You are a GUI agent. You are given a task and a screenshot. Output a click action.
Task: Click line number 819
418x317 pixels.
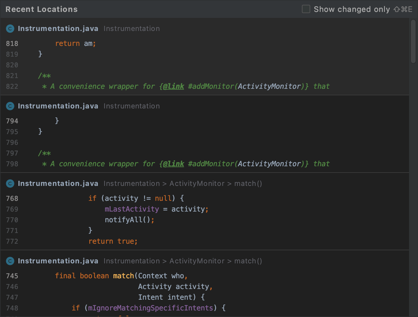(x=12, y=54)
